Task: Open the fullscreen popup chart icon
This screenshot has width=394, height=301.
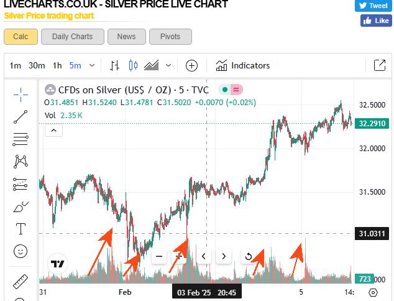Action: pos(379,65)
